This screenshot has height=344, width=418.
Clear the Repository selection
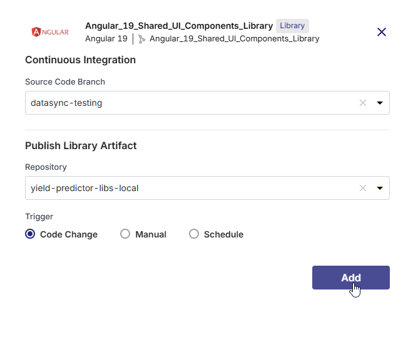pos(363,188)
